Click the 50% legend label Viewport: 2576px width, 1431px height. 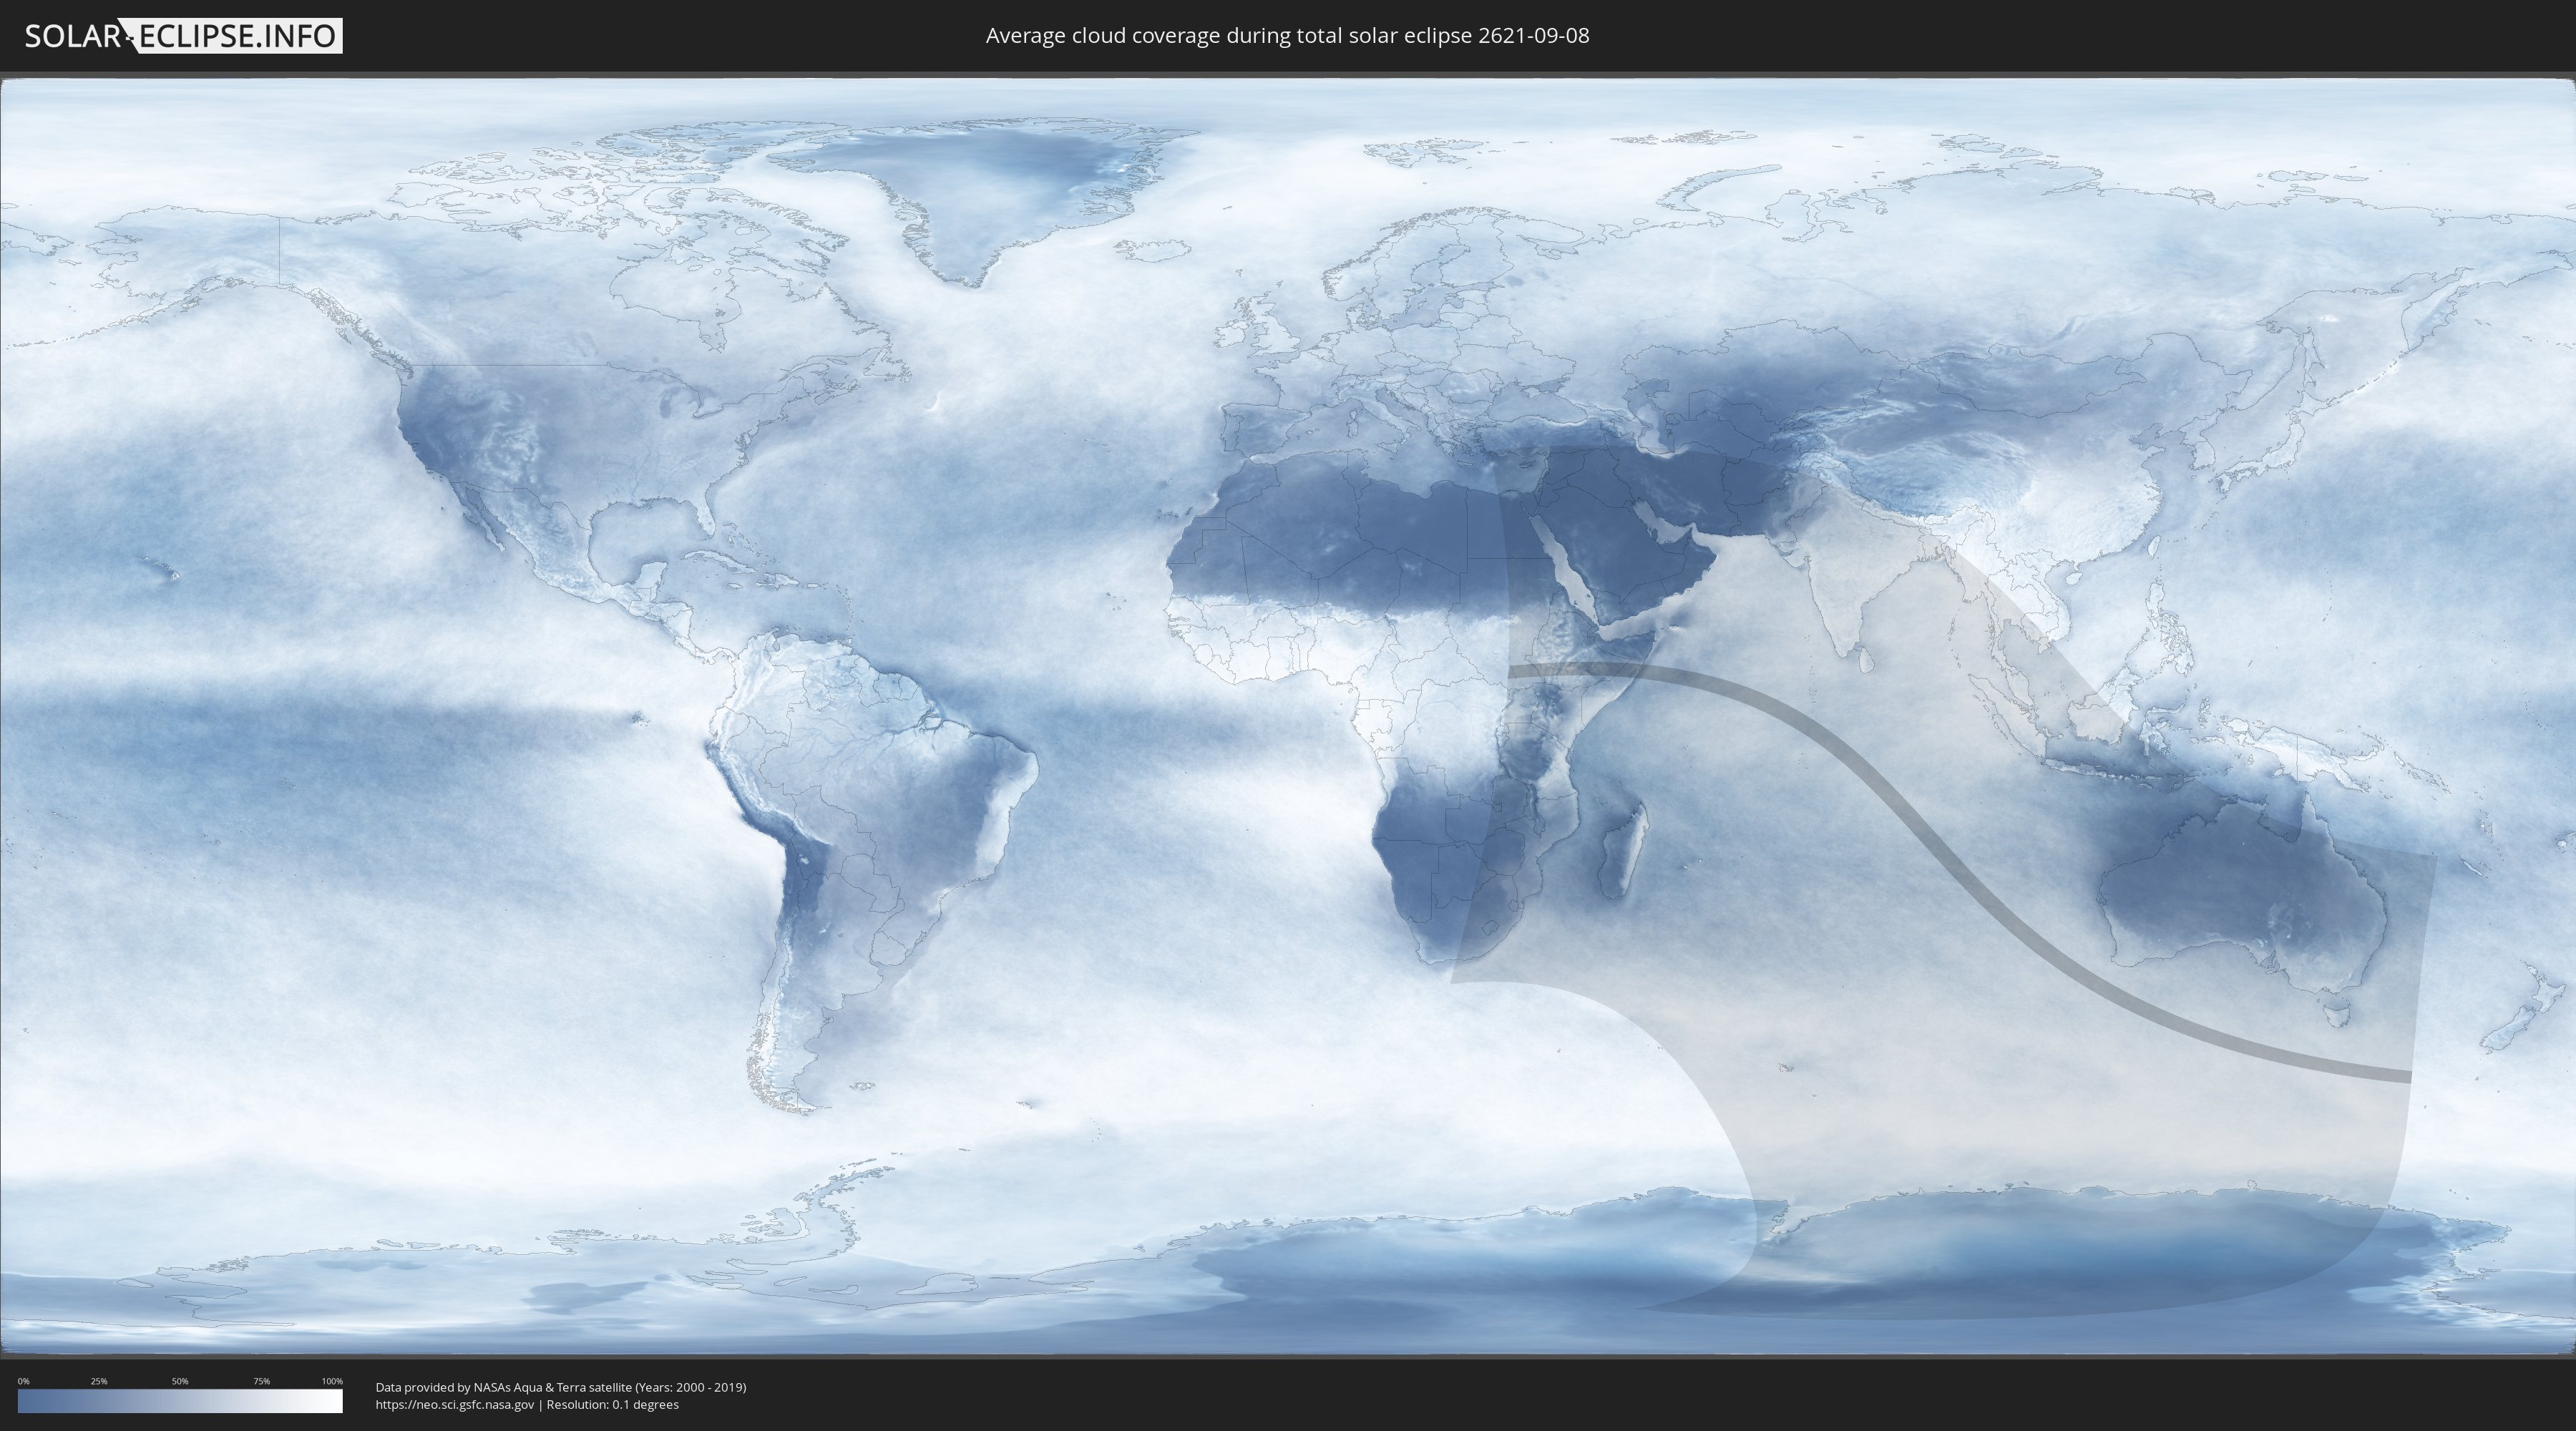point(180,1381)
